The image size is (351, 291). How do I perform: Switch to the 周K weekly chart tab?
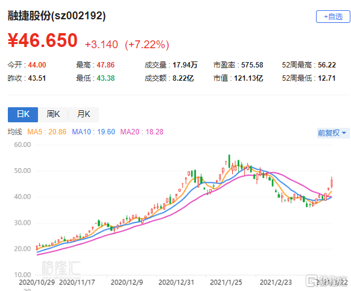(x=53, y=114)
